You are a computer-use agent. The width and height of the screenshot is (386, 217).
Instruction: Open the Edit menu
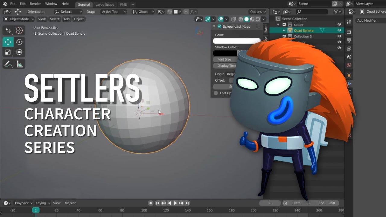23,4
